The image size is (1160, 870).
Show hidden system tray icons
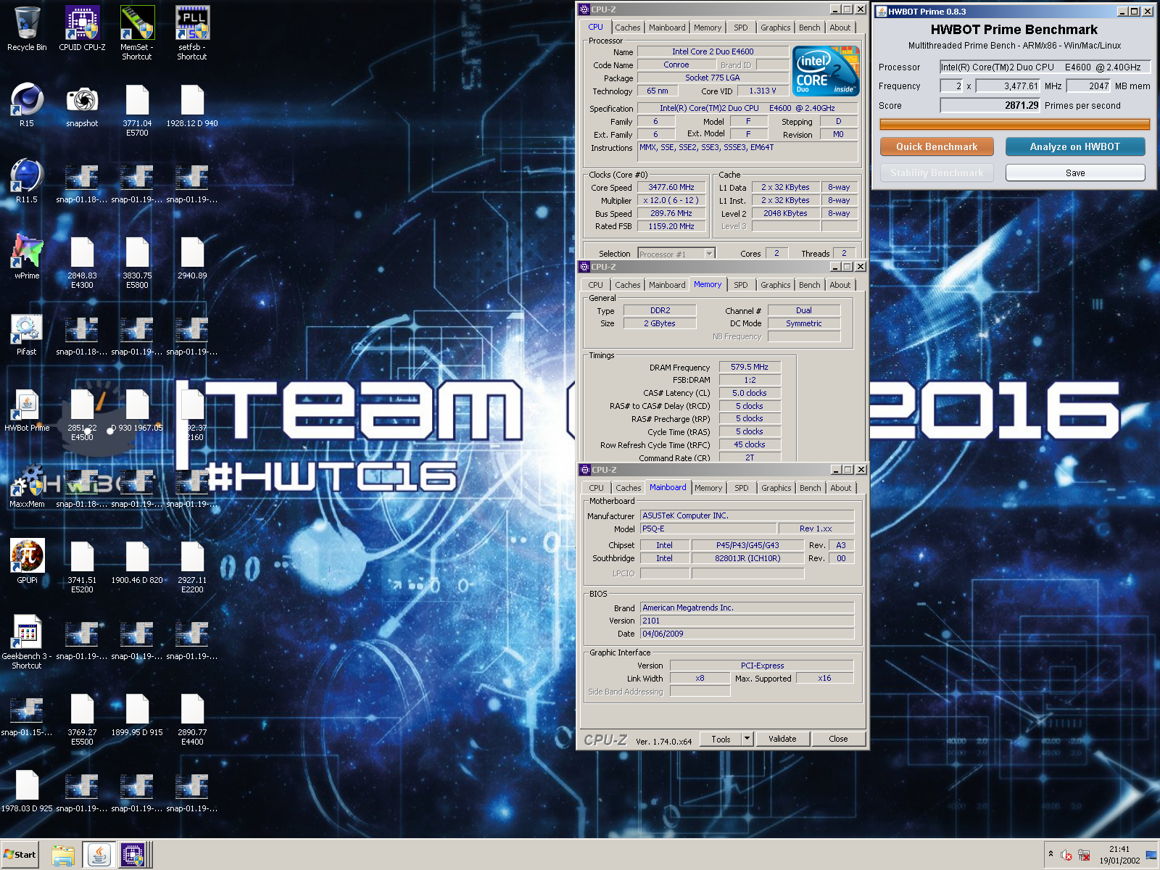coord(1051,854)
